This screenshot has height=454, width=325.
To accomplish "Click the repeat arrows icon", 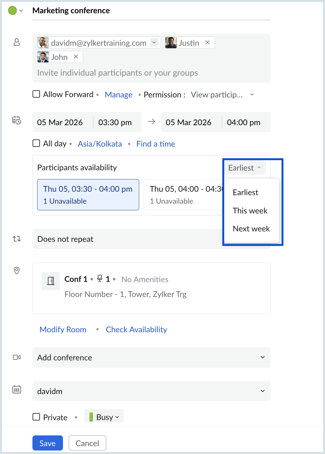I will point(16,239).
